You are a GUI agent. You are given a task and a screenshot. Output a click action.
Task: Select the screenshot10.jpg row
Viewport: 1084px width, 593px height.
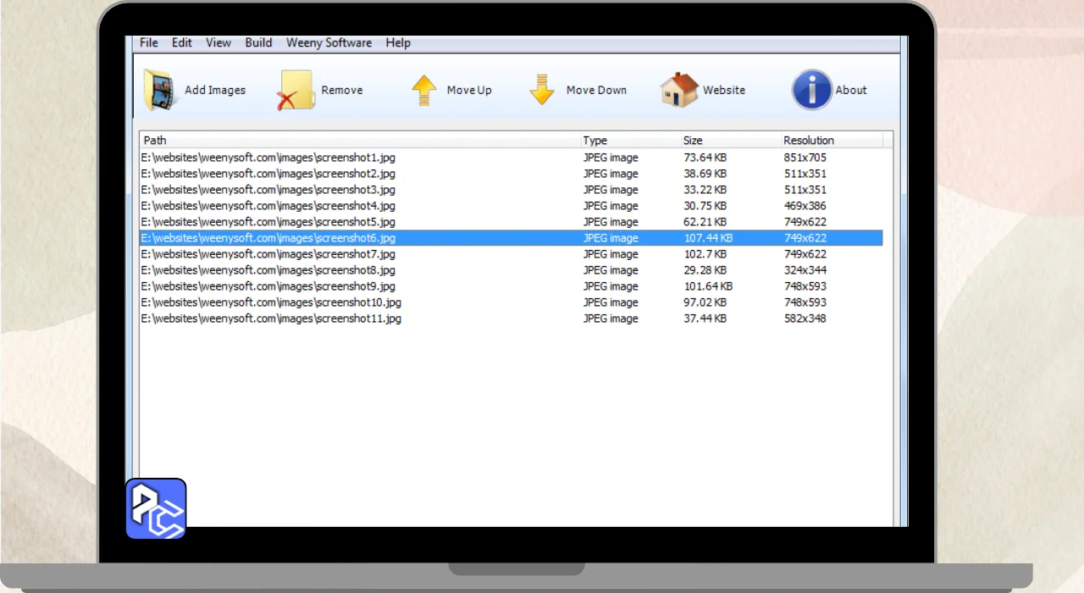pos(511,302)
